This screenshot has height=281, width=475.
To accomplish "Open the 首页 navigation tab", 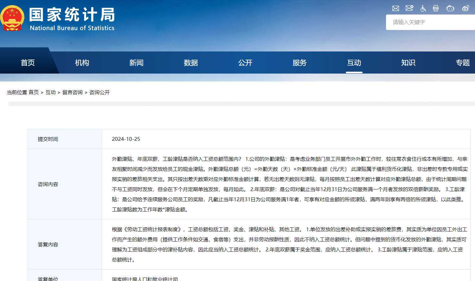I will click(x=28, y=63).
